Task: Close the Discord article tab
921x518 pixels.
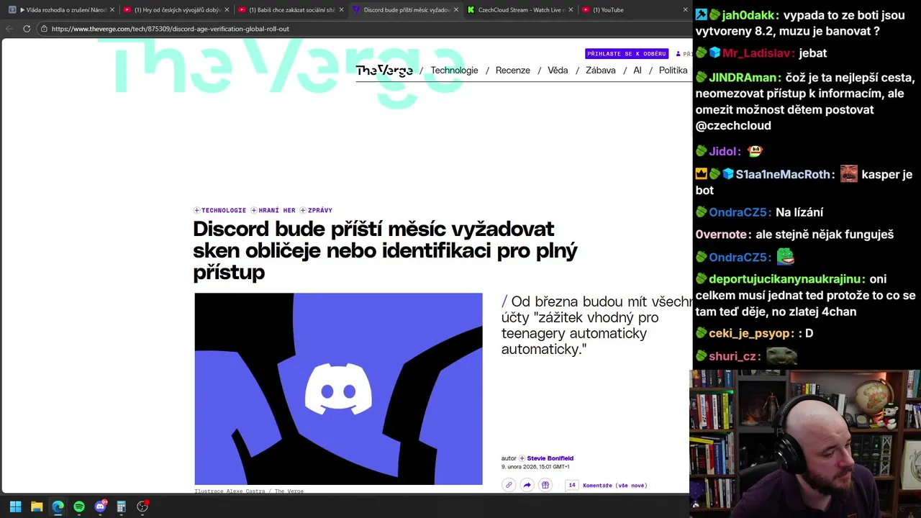Action: (x=455, y=10)
